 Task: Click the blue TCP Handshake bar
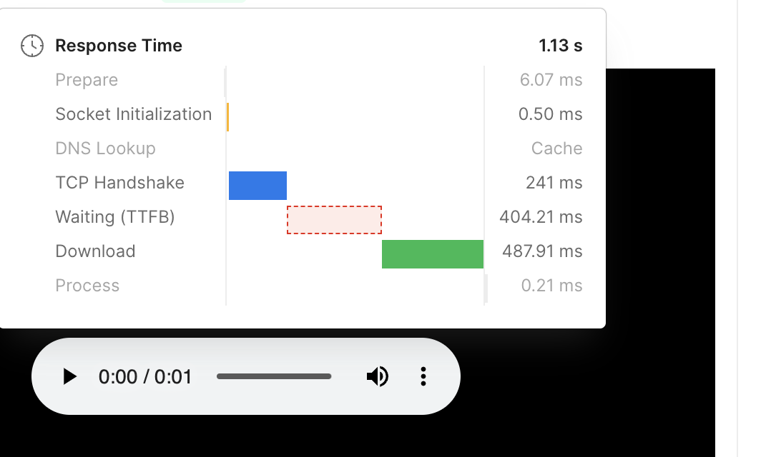(x=257, y=186)
